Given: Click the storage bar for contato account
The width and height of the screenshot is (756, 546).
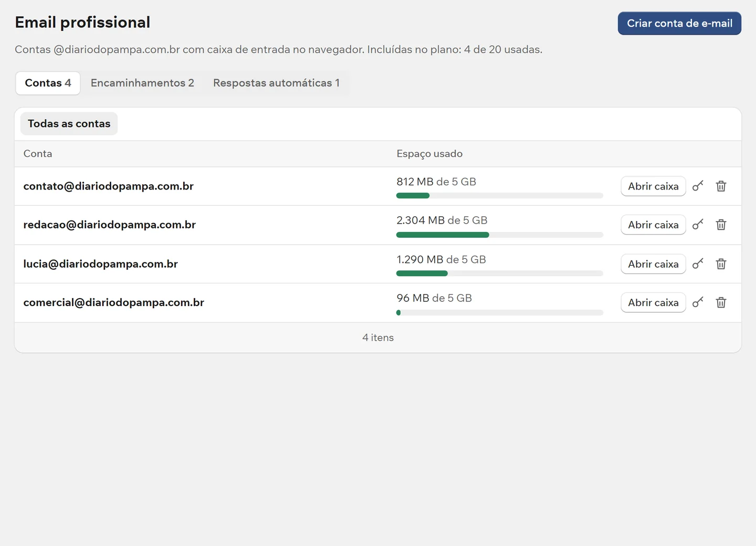Looking at the screenshot, I should (x=500, y=196).
